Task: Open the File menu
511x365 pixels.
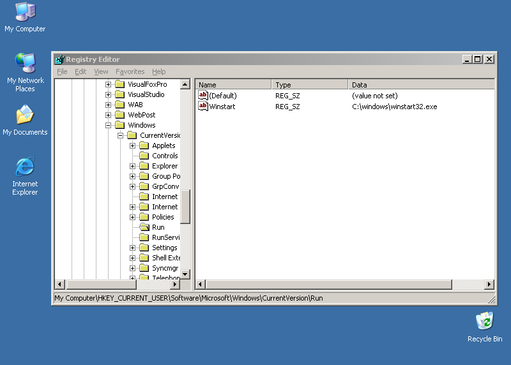Action: (62, 71)
